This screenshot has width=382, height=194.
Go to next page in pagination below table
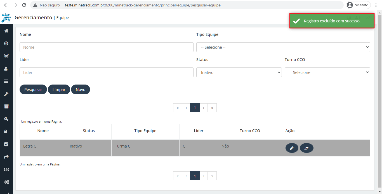[x=204, y=176]
